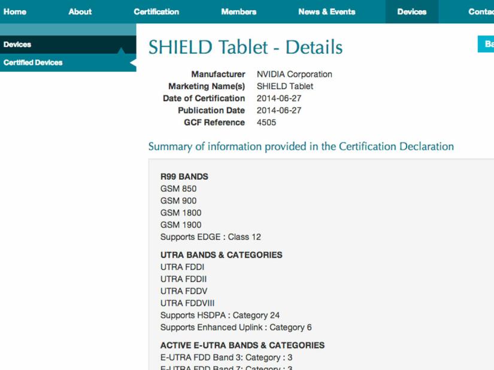This screenshot has height=370, width=494.
Task: Click the Supports HSDPA : Category 24 line
Action: [220, 315]
